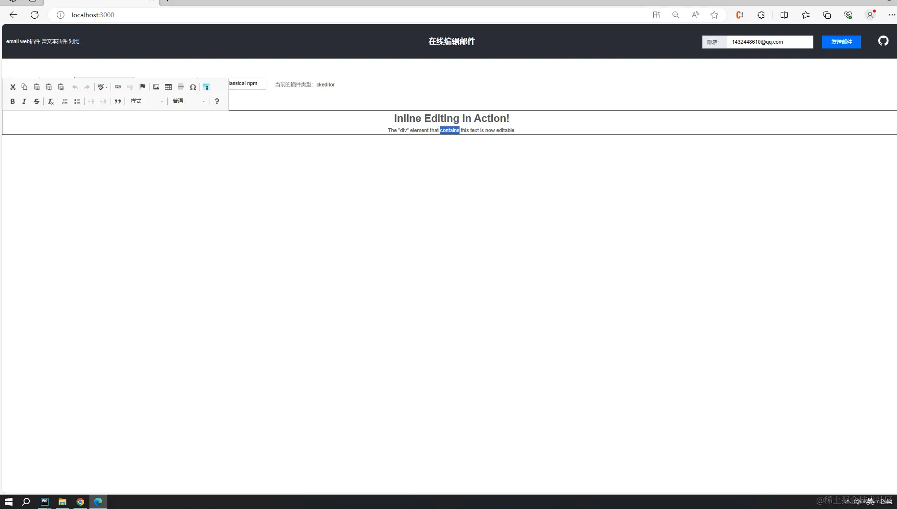This screenshot has height=509, width=897.
Task: Open the table insertion icon
Action: tap(168, 87)
